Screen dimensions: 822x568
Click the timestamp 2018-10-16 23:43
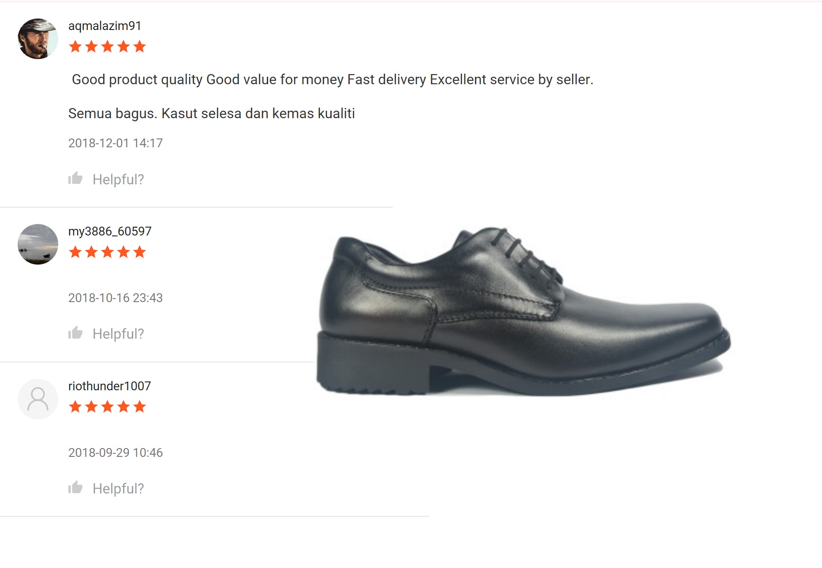(116, 298)
